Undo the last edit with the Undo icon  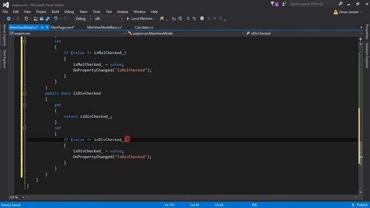pyautogui.click(x=55, y=18)
